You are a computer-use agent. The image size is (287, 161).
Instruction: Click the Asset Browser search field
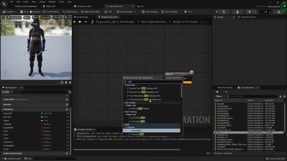click(252, 97)
